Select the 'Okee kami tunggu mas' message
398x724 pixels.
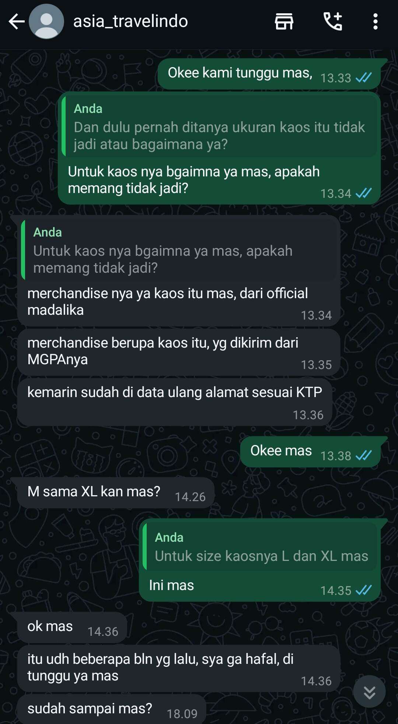click(x=269, y=74)
